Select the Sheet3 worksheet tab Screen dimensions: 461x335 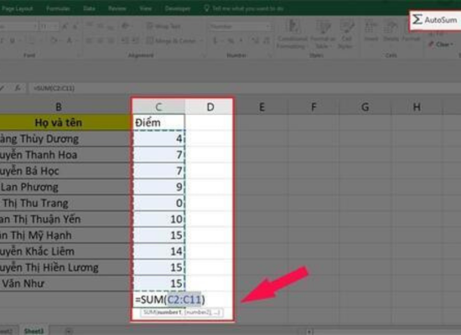[x=34, y=331]
